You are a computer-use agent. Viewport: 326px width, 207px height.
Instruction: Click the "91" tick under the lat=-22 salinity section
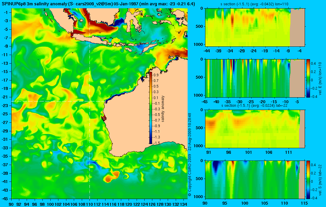[209, 153]
